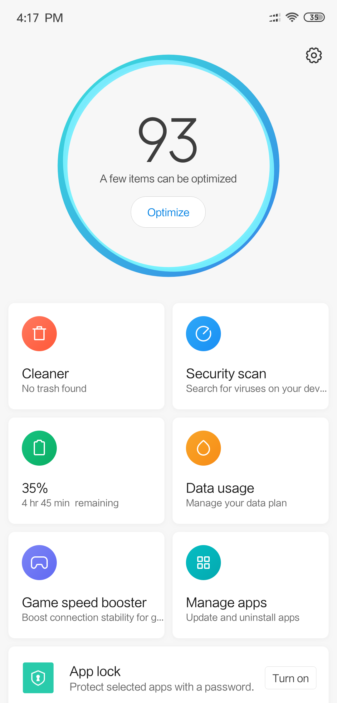Screen dimensions: 337x703
Task: Tap the green battery icon
Action: 39,448
